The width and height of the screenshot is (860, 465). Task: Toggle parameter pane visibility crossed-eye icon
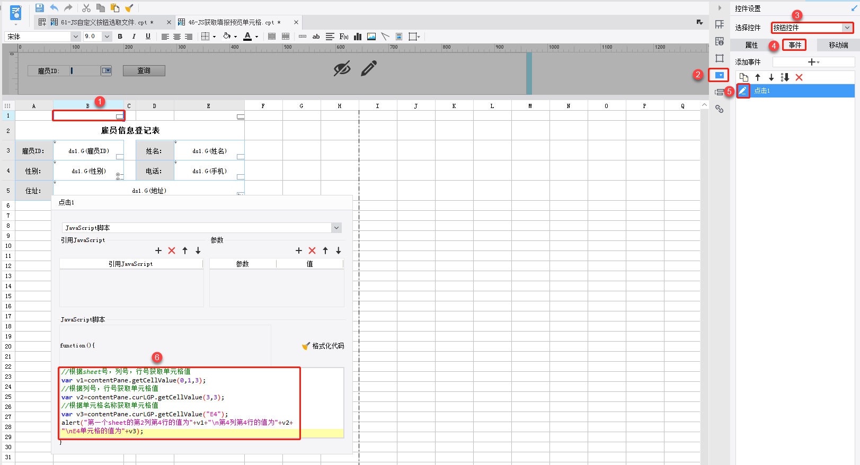(342, 68)
